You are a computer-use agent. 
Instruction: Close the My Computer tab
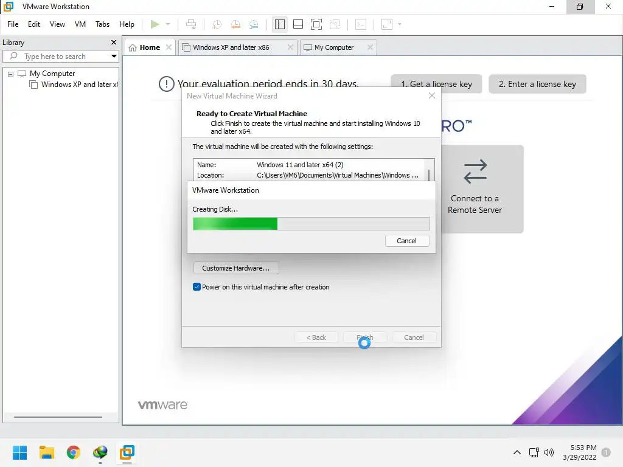point(371,47)
